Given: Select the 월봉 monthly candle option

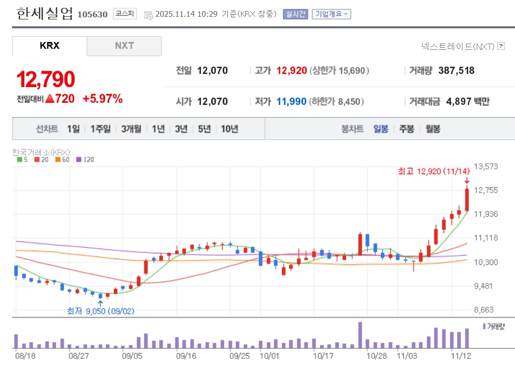Looking at the screenshot, I should (433, 129).
